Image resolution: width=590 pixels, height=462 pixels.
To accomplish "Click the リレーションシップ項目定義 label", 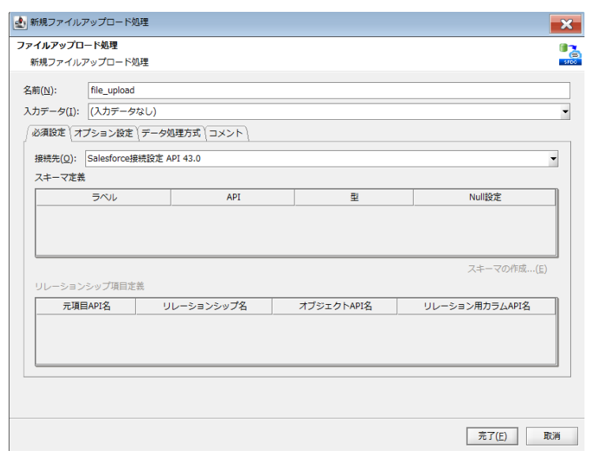I will 89,287.
